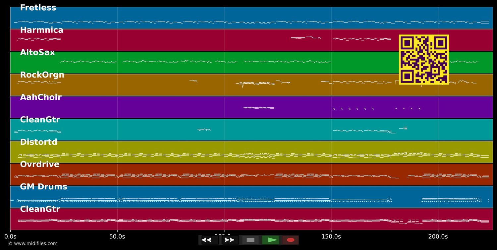Stop playback with the gray square button
Viewport: 497px width, 250px height.
coord(250,240)
